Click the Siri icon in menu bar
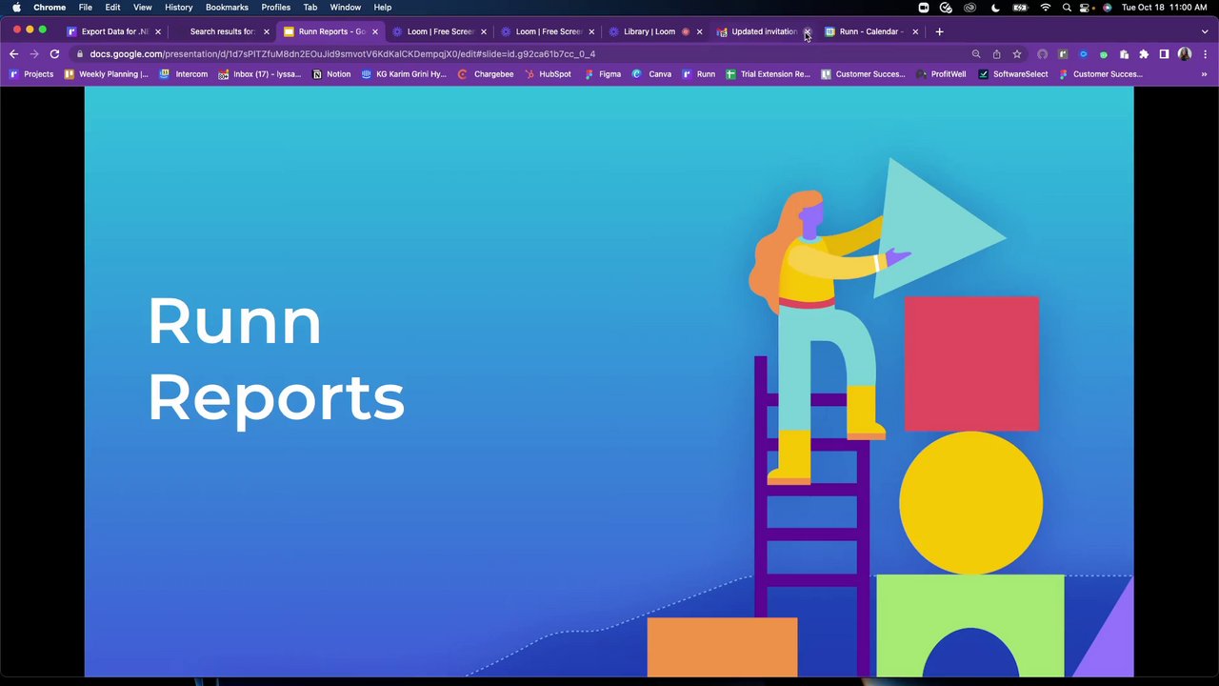This screenshot has width=1219, height=686. [x=1108, y=8]
